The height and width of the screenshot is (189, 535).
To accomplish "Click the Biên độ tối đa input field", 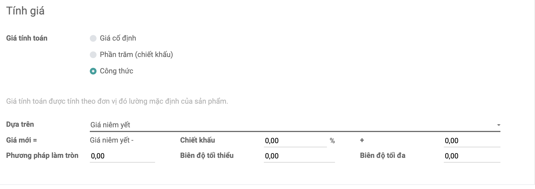I will (x=471, y=156).
